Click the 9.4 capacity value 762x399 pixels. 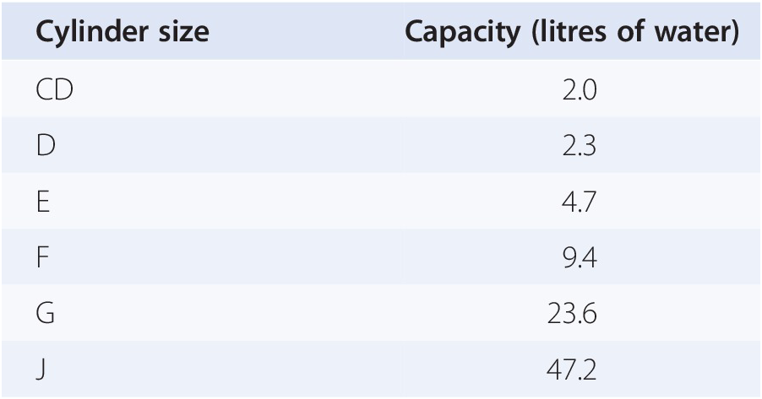coord(580,258)
